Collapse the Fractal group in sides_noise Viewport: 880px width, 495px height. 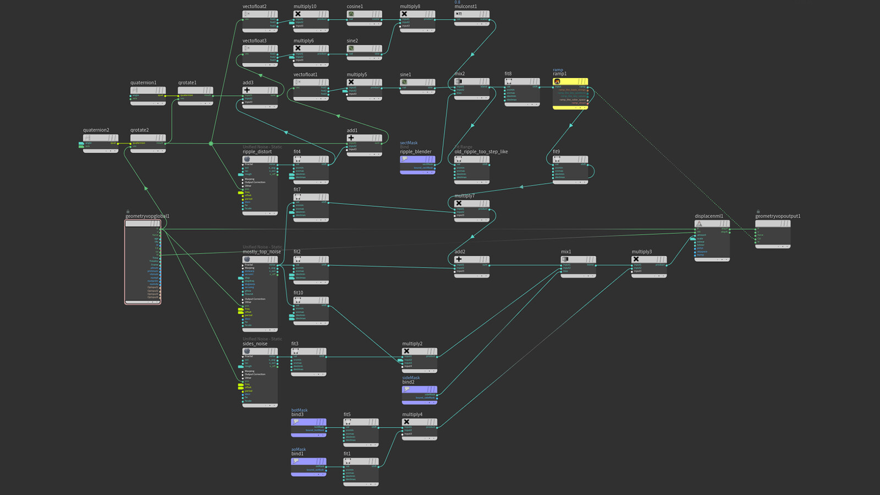coord(243,356)
